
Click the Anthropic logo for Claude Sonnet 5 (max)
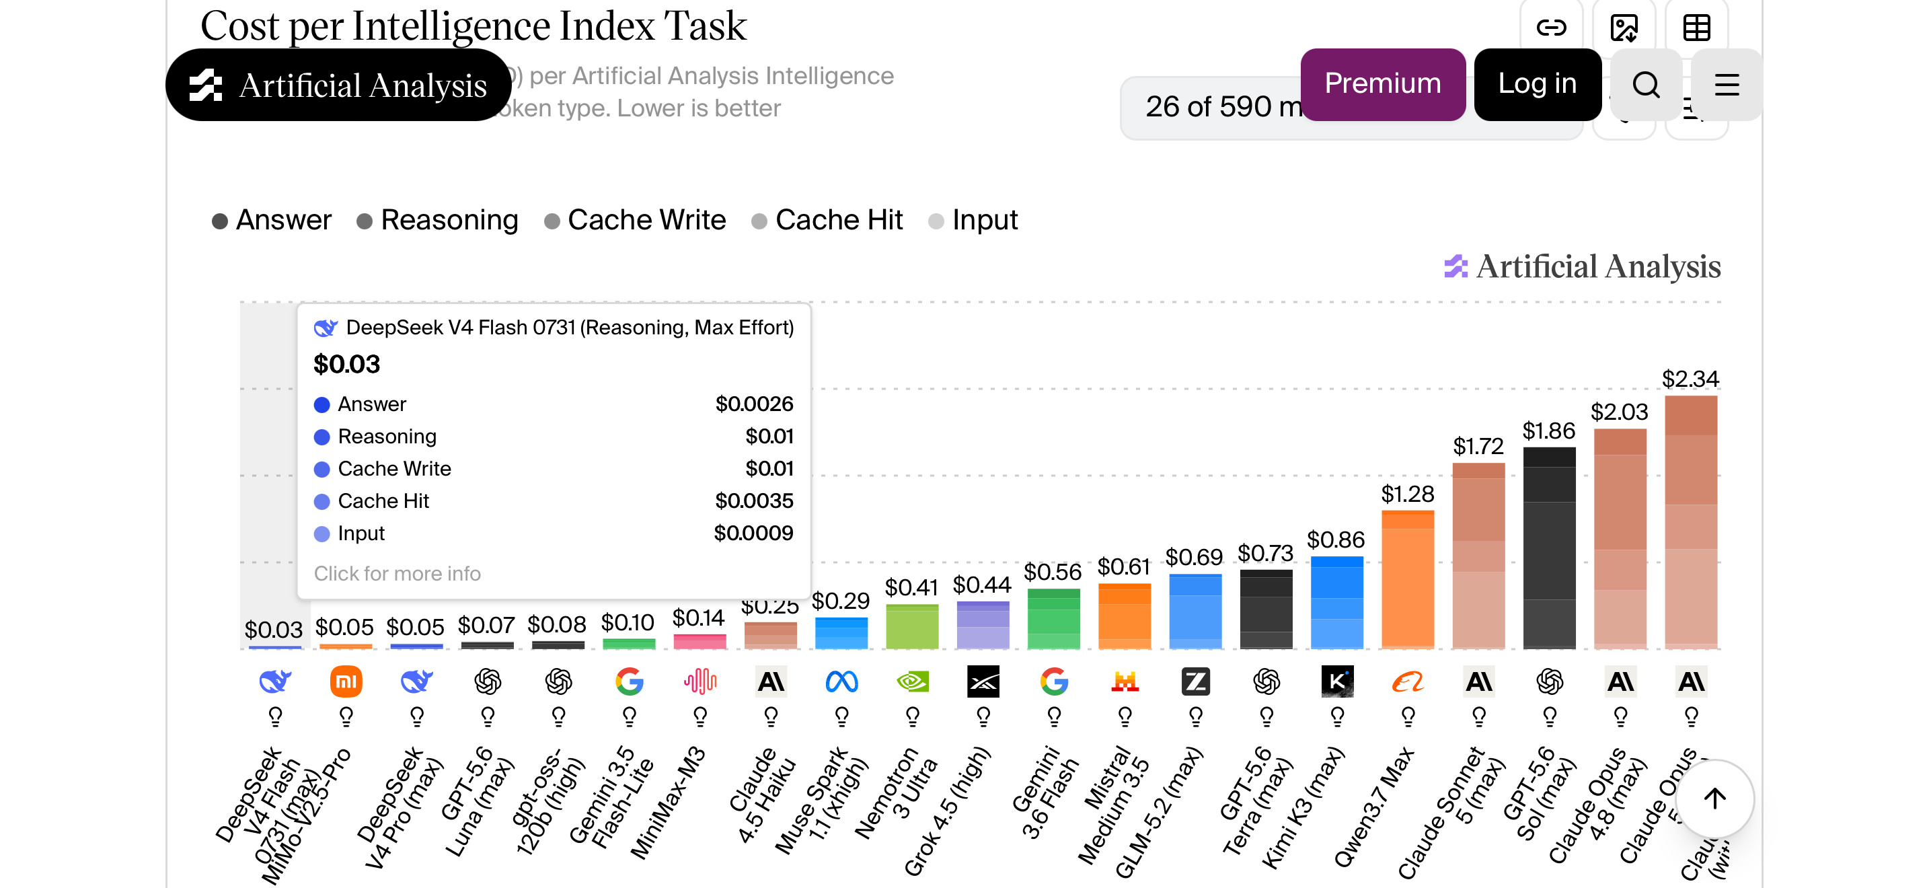point(1479,681)
